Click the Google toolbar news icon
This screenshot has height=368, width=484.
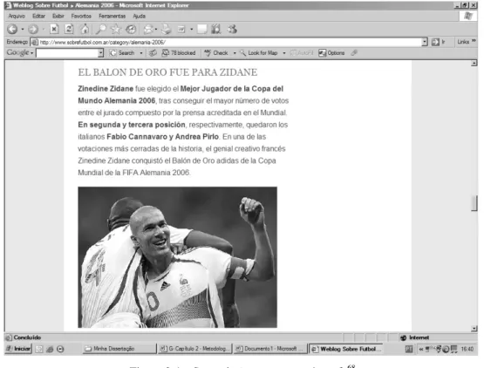pyautogui.click(x=153, y=53)
